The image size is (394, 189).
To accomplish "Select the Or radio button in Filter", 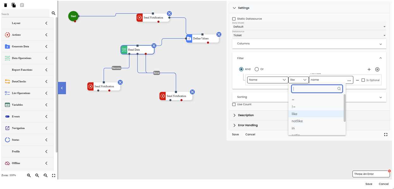I will click(x=256, y=69).
